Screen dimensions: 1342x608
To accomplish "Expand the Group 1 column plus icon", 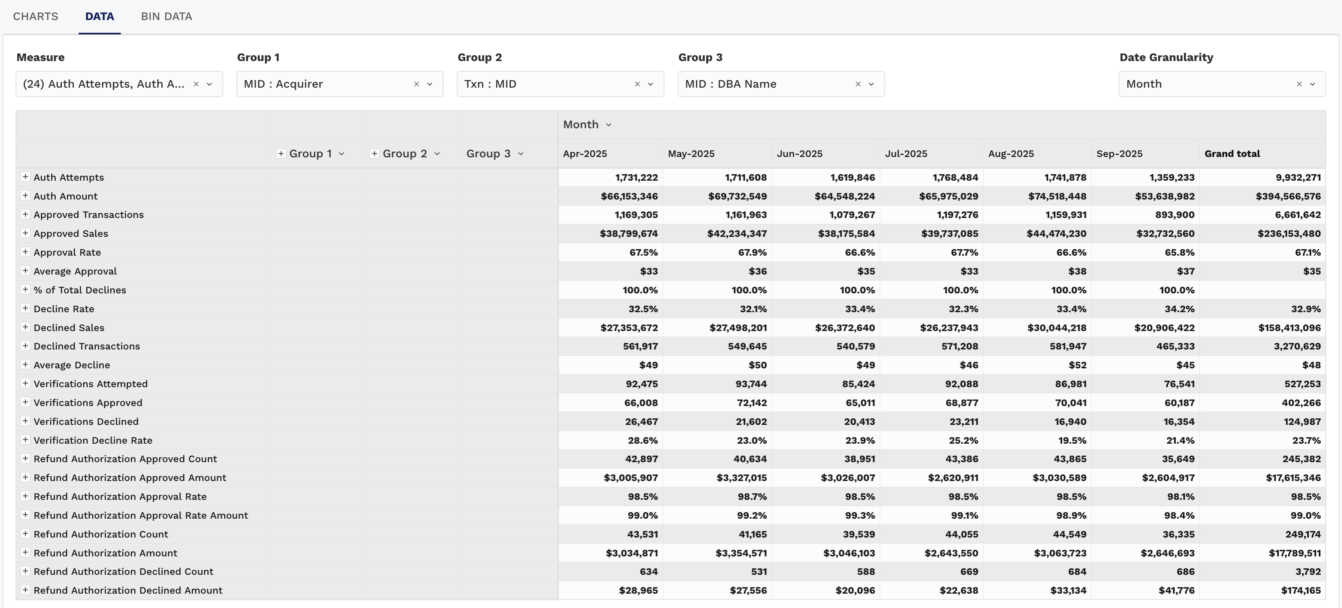I will 281,153.
